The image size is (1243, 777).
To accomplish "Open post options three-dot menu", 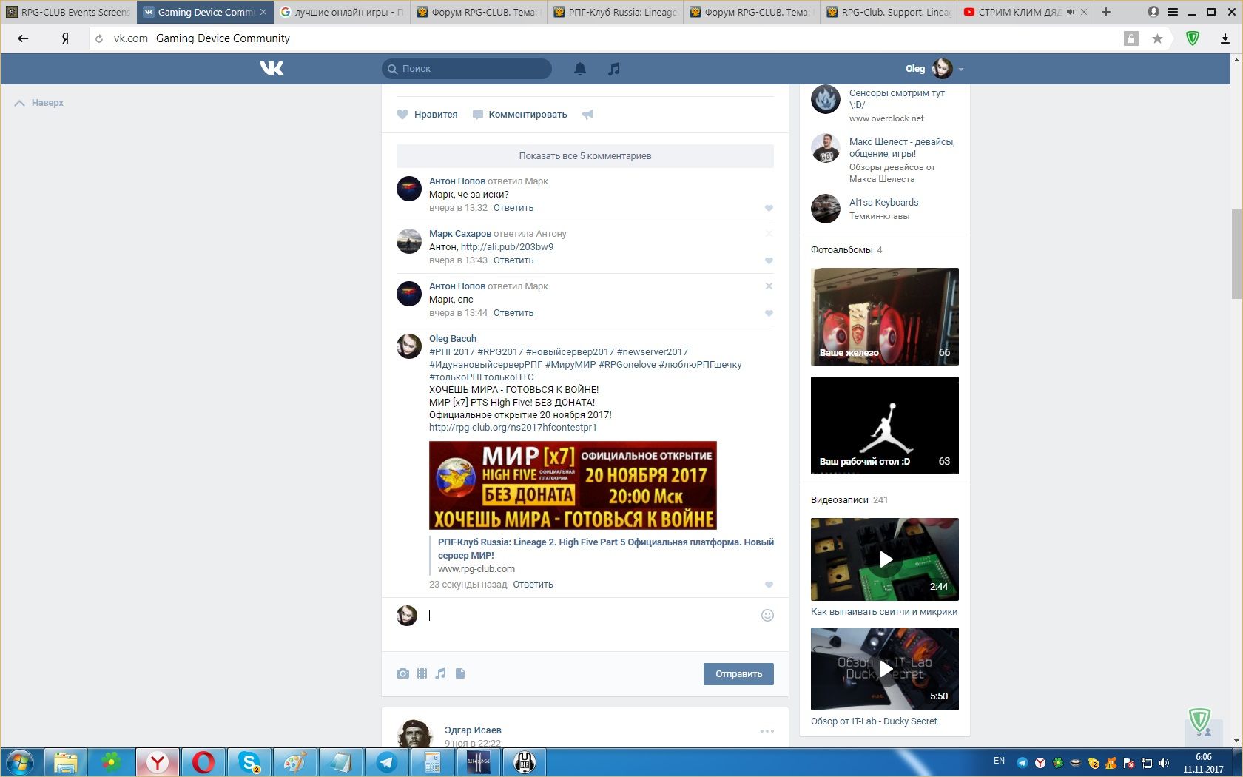I will click(x=767, y=731).
